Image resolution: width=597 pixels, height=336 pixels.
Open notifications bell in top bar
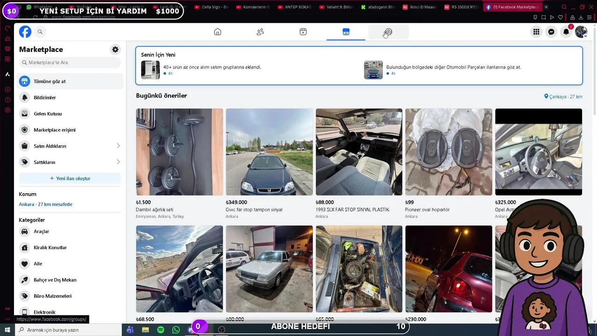click(x=566, y=32)
